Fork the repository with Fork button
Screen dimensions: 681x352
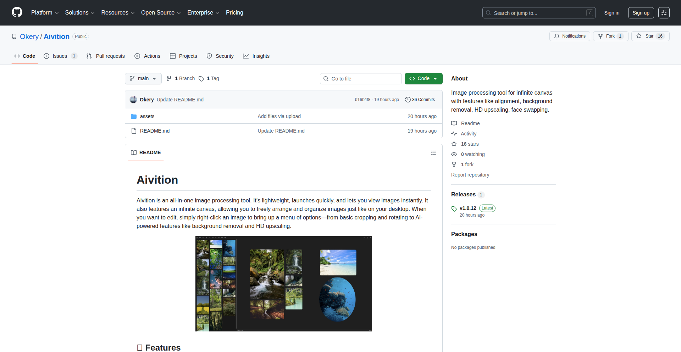[610, 36]
